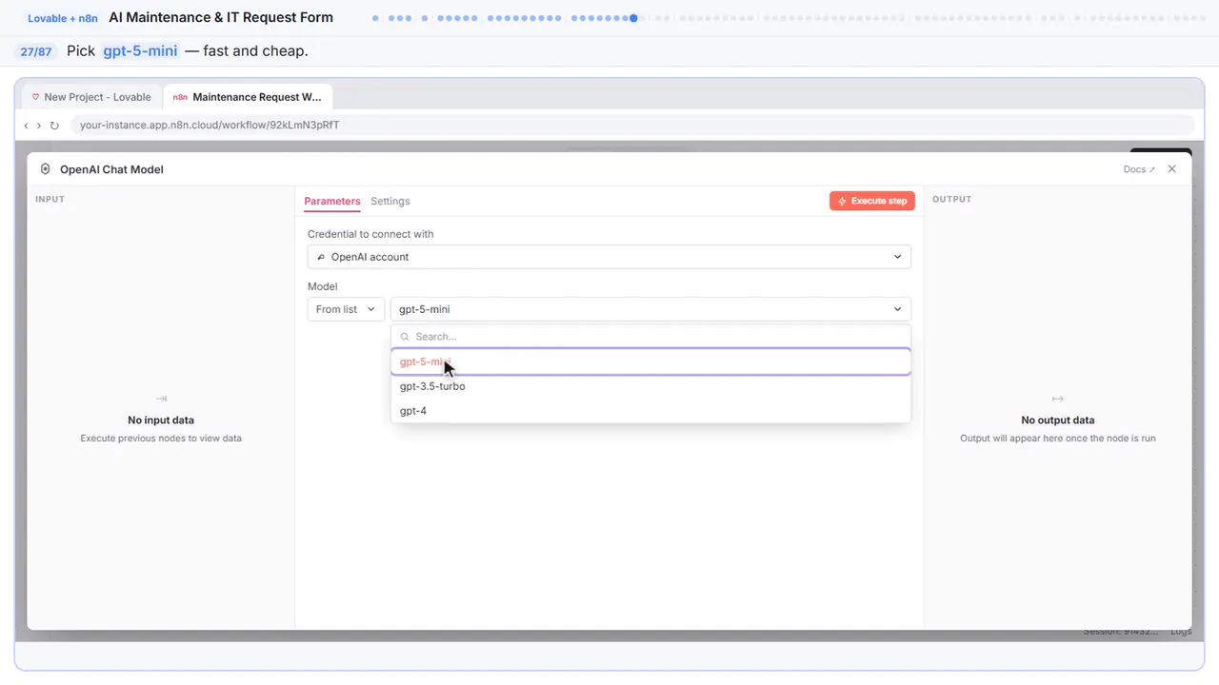Viewport: 1219px width, 685px height.
Task: Click the Execute step button
Action: click(872, 201)
